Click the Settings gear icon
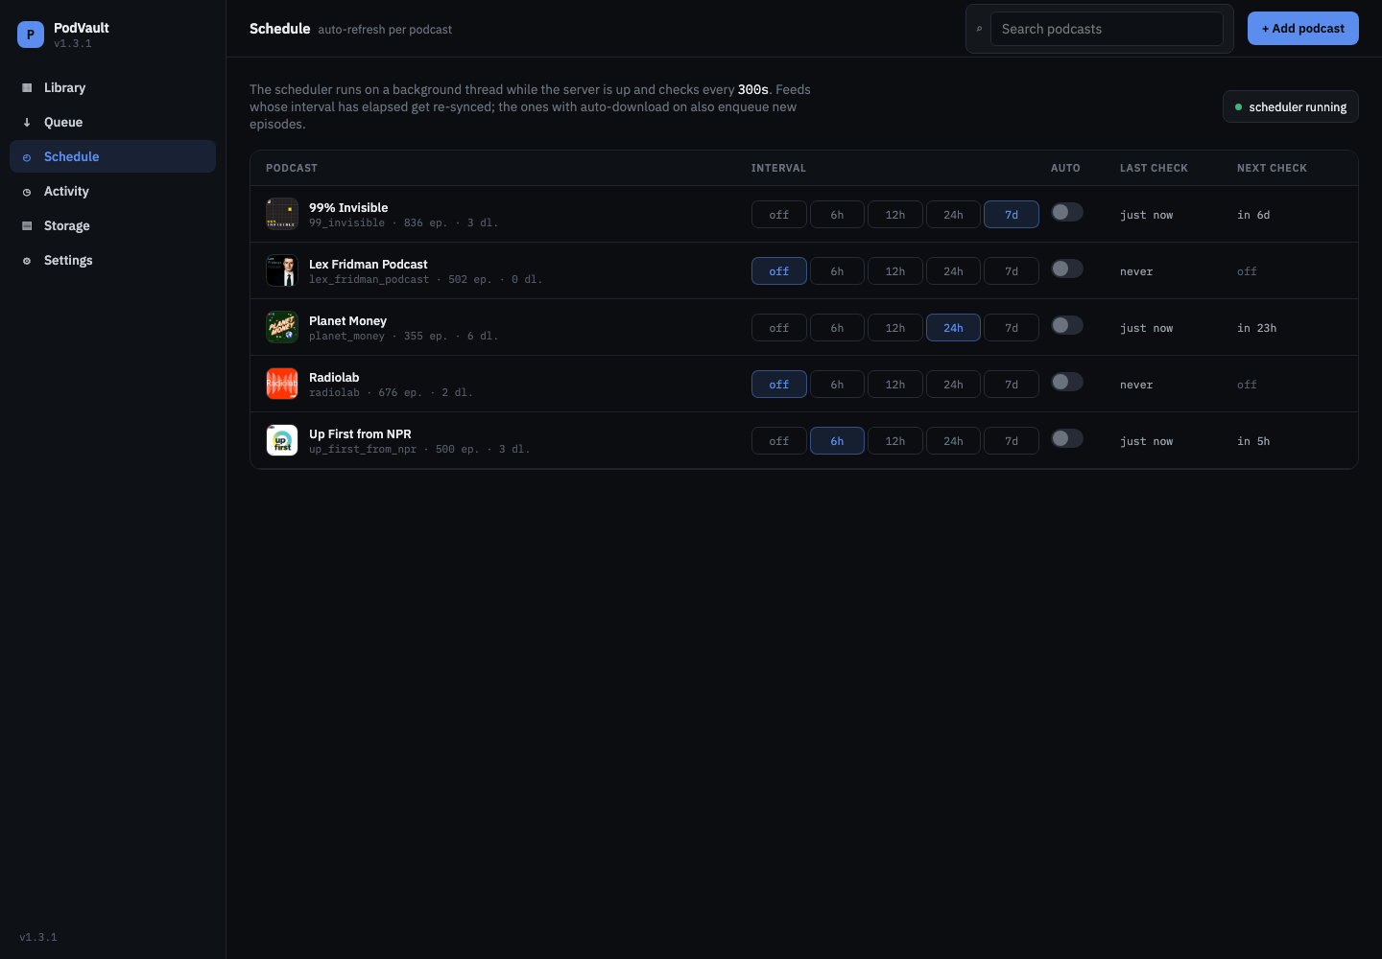Screen dimensions: 1382x959 tap(27, 261)
